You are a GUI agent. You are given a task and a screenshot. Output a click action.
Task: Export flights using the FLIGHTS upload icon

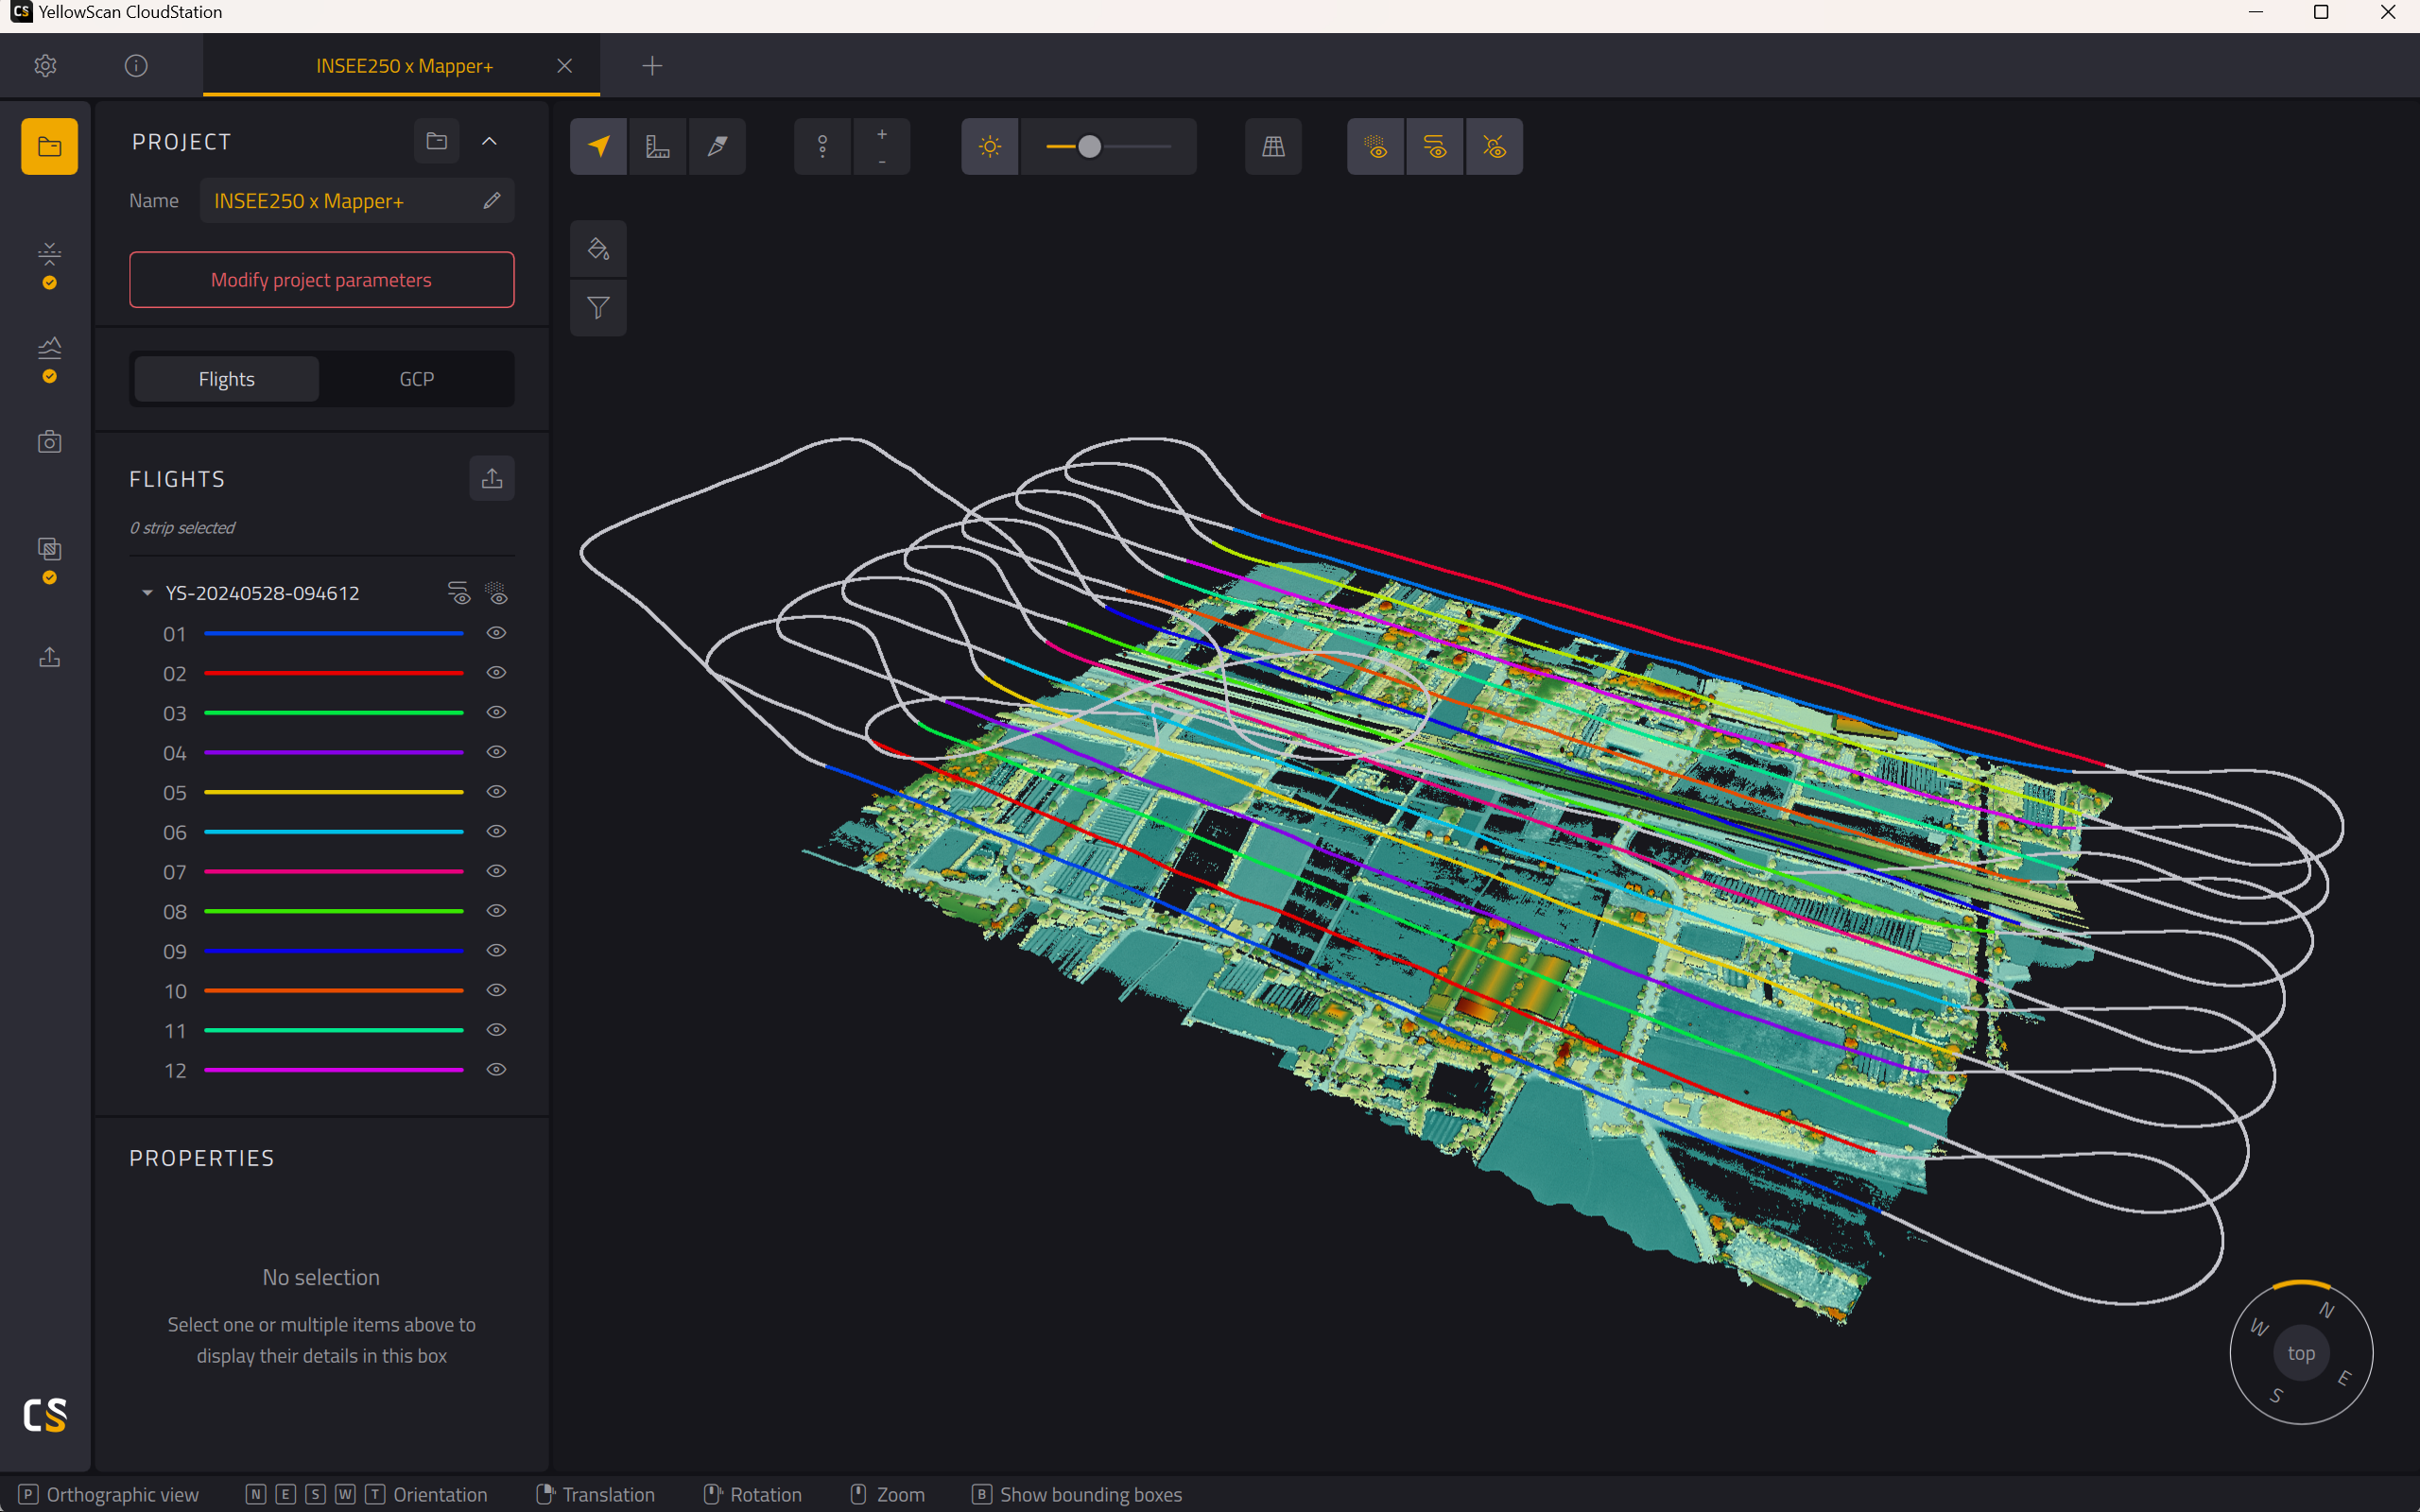coord(492,478)
